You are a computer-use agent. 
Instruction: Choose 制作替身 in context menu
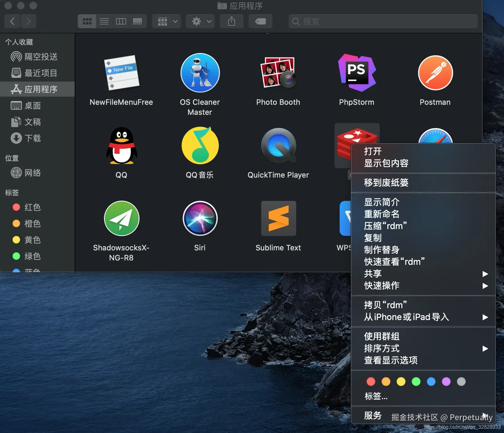[x=423, y=250]
